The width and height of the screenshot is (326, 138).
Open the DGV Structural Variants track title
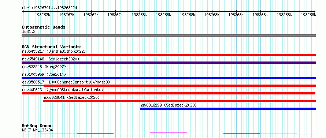pyautogui.click(x=51, y=47)
